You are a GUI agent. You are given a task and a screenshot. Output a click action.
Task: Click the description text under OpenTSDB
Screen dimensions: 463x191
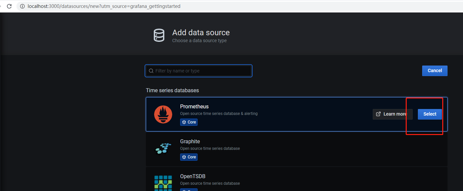click(x=210, y=183)
